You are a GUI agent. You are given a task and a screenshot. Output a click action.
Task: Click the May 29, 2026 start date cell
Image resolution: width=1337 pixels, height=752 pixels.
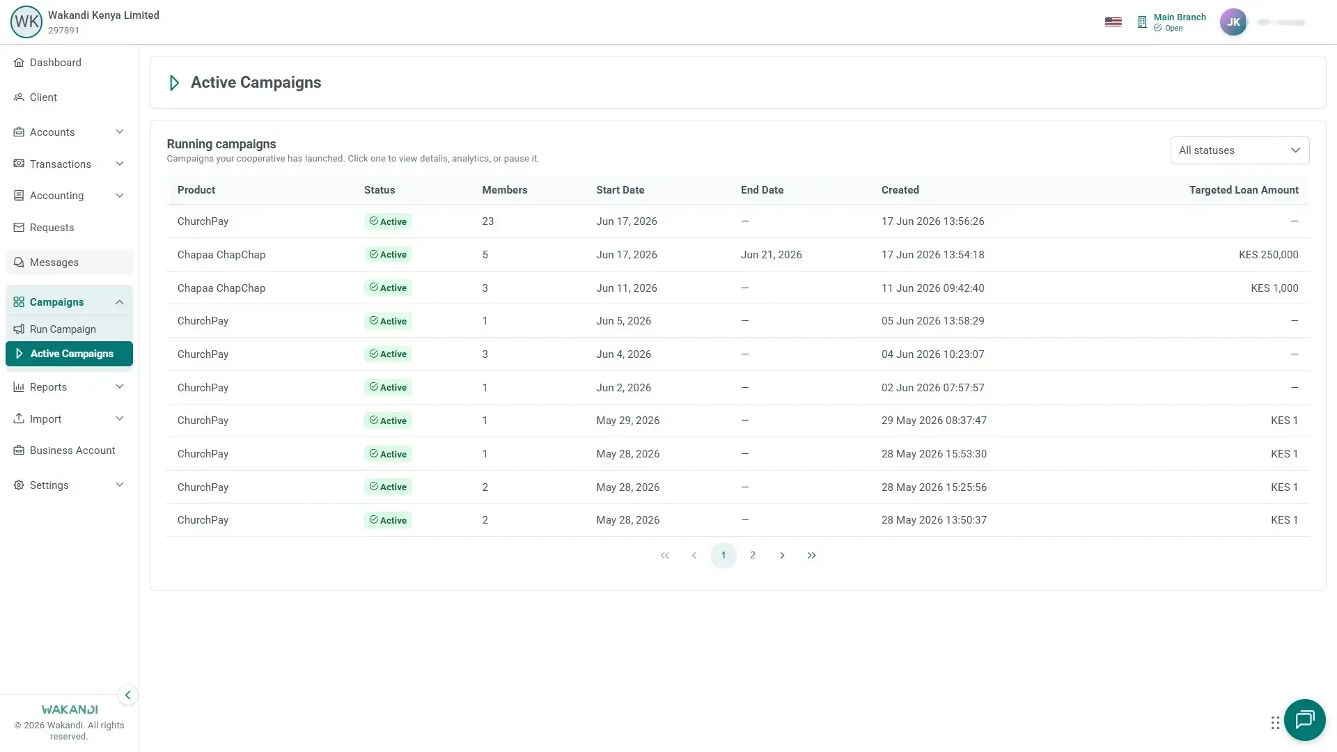[627, 421]
